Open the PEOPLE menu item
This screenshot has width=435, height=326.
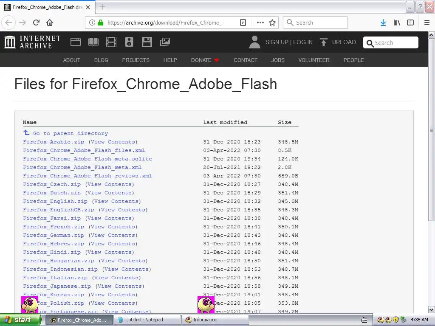tap(354, 60)
